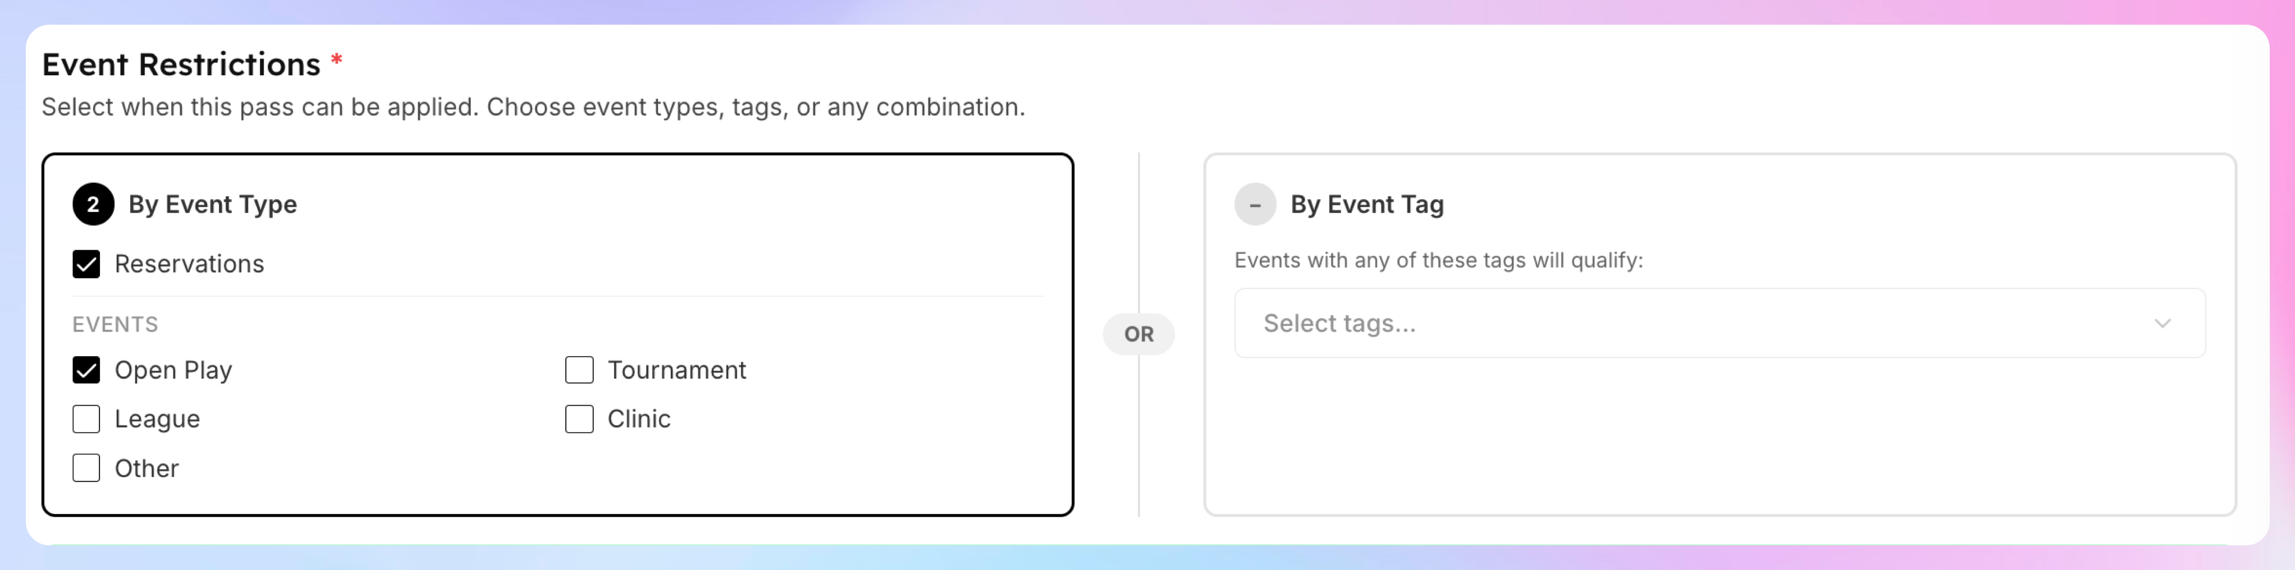Click the Reservations label text

[x=190, y=264]
